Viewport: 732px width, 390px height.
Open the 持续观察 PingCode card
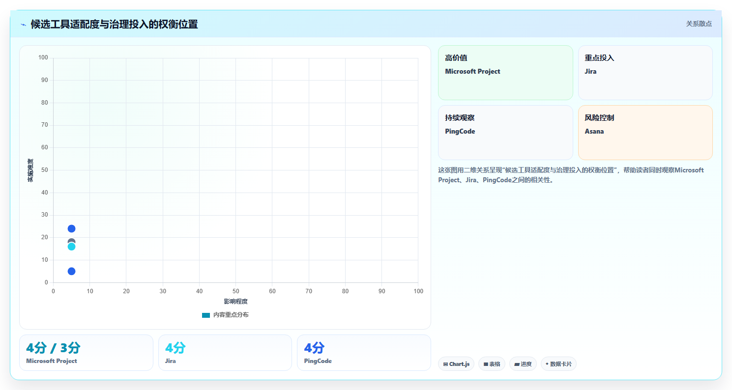(x=505, y=133)
